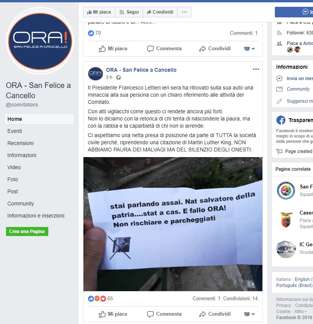This screenshot has width=313, height=324.
Task: Open the identity selector dropdown on the lower post
Action: pos(249,314)
